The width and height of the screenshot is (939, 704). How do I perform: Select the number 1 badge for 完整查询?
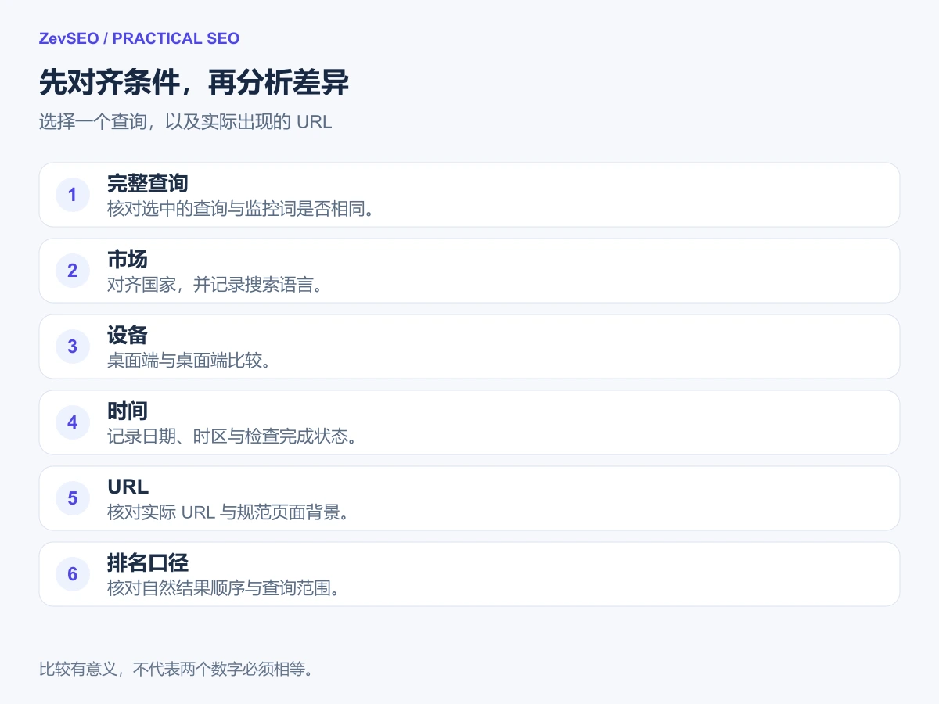[73, 195]
